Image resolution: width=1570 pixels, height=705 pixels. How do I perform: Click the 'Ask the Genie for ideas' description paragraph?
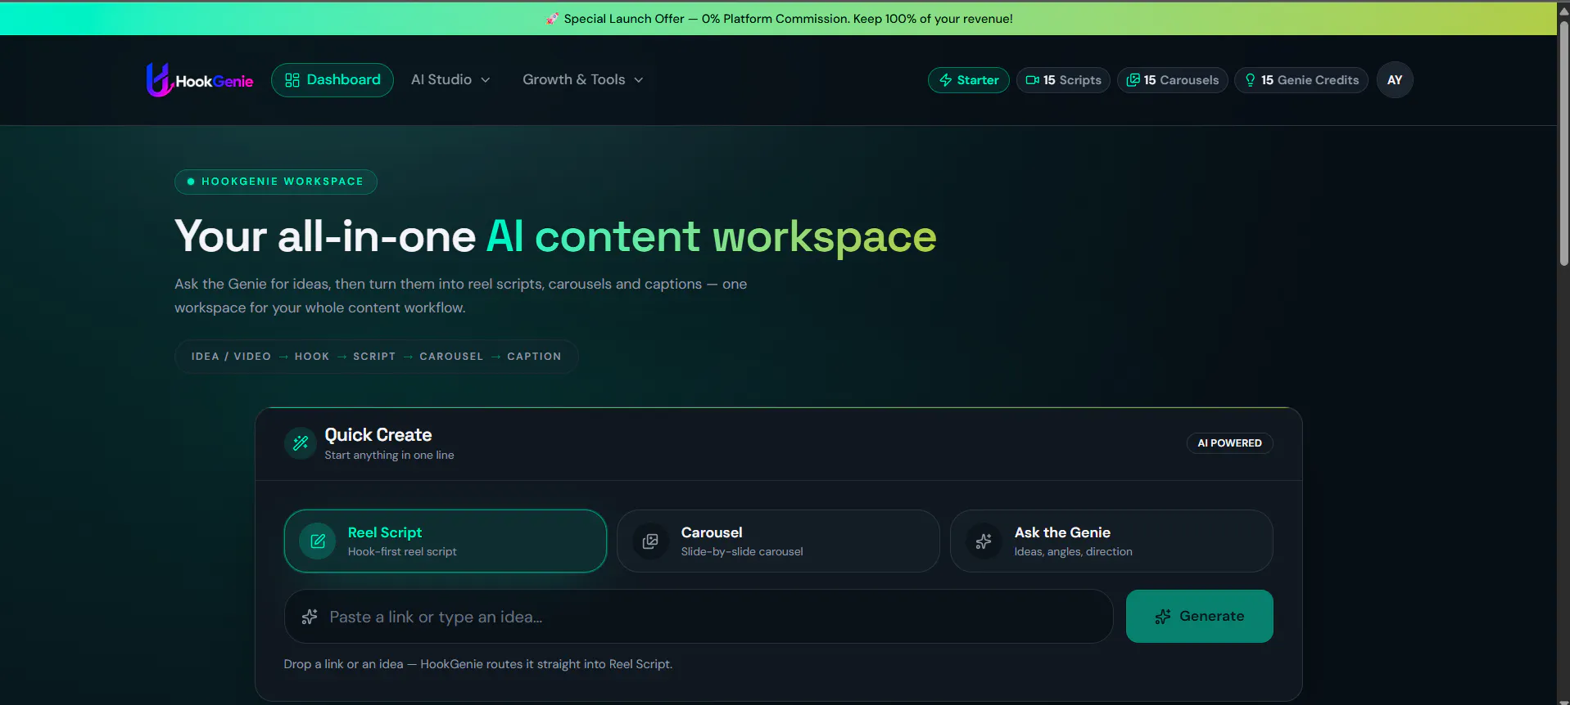point(460,296)
